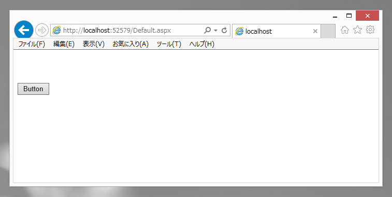Select the localhost tab
This screenshot has height=197, width=392.
coord(276,31)
